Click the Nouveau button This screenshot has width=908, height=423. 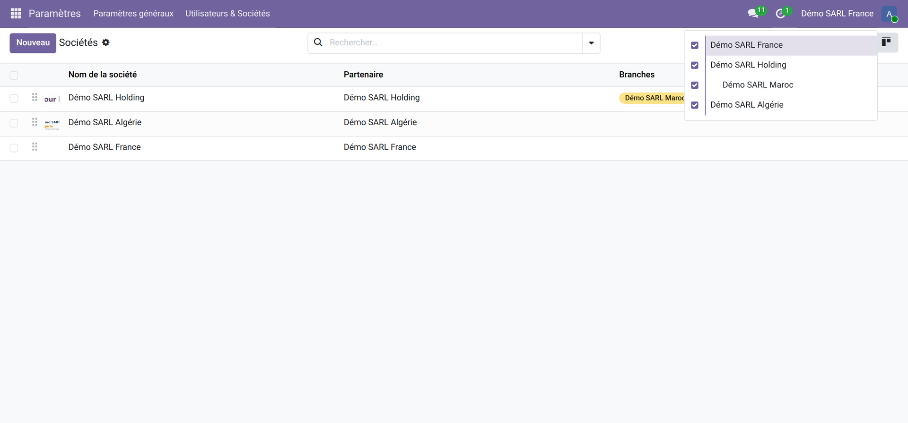33,43
